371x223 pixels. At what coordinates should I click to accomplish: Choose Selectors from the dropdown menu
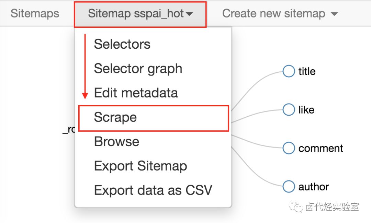coord(122,44)
